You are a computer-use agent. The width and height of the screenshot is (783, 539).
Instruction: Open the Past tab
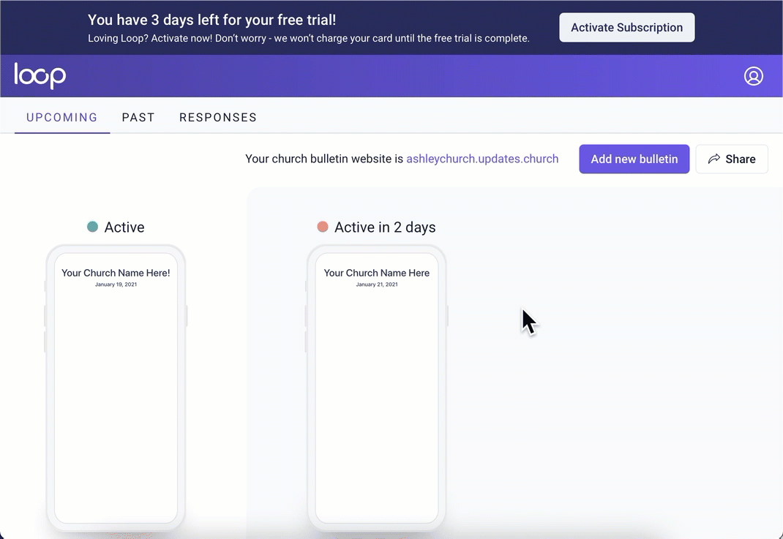tap(138, 117)
